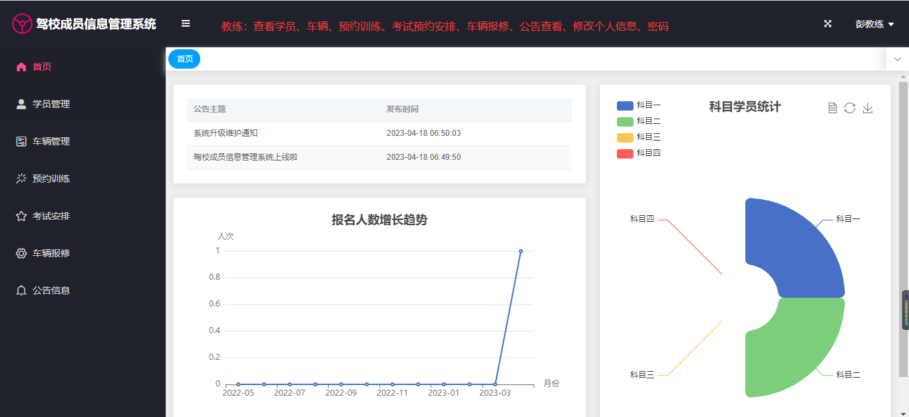Expand the tab bar chevron dropdown
Viewport: 909px width, 417px height.
tap(898, 59)
